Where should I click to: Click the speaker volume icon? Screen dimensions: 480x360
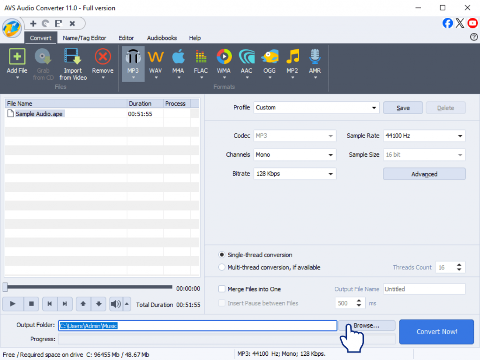tap(116, 304)
